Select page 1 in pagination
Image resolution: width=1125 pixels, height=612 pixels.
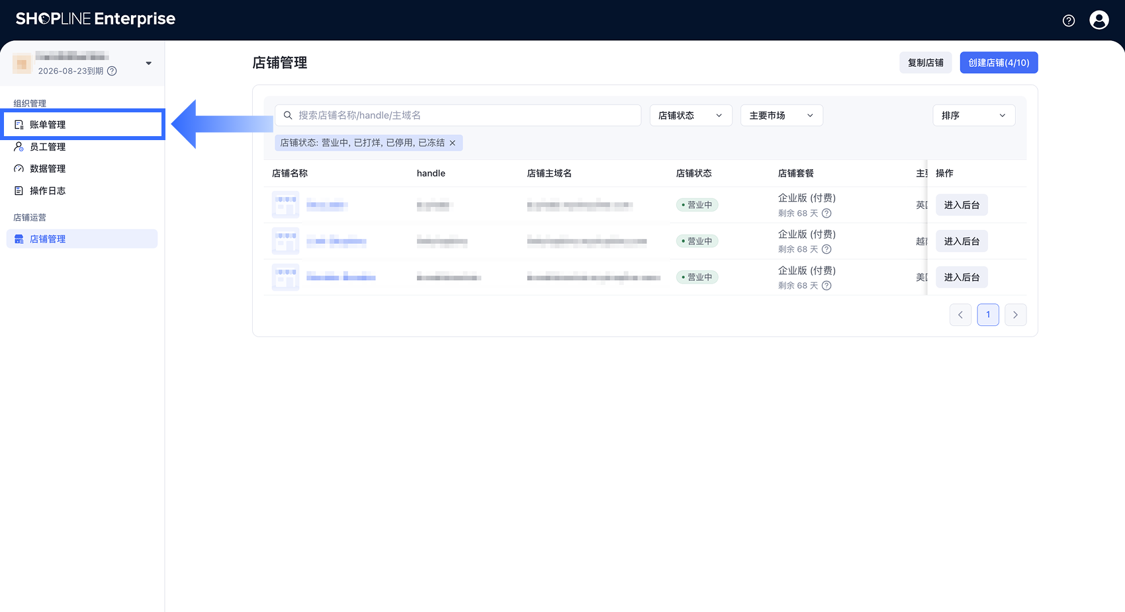(988, 315)
